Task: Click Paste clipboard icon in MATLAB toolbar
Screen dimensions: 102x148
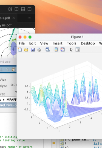Action: [x=13, y=70]
